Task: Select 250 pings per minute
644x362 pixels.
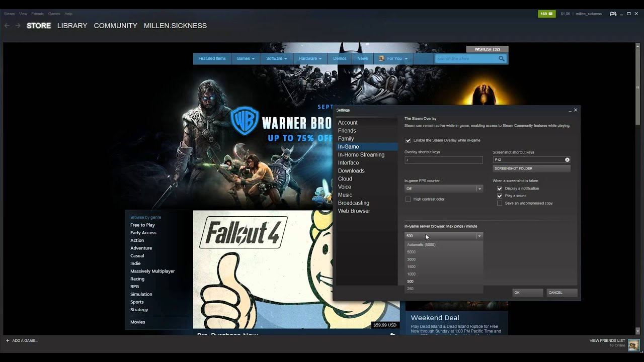Action: click(443, 289)
